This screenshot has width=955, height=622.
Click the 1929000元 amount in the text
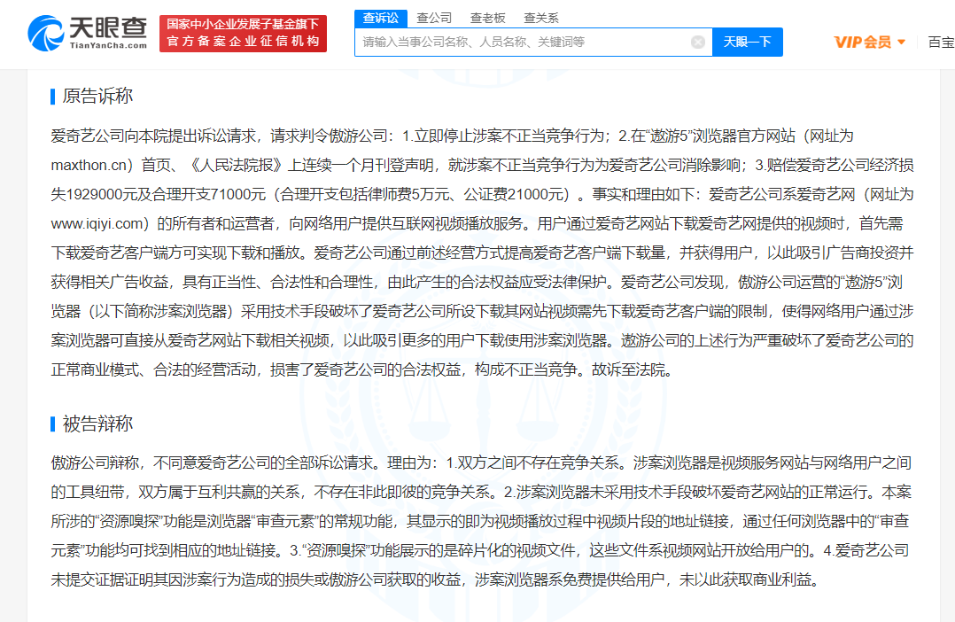tap(101, 194)
